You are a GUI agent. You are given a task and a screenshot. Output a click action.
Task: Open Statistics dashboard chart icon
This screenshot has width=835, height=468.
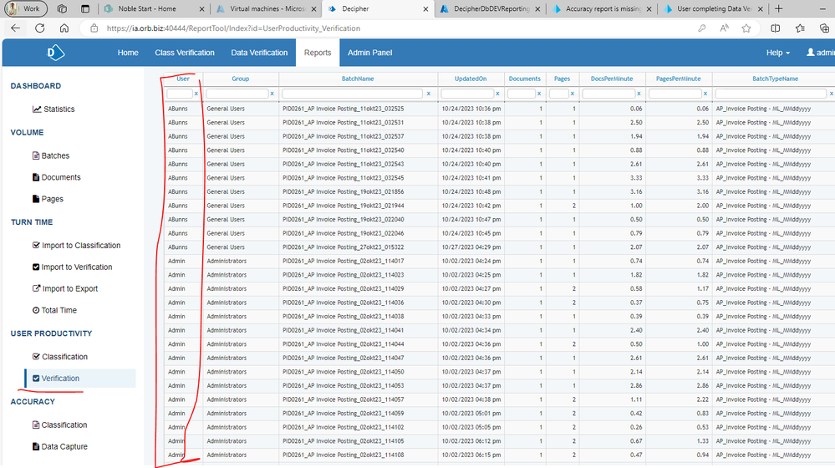37,109
